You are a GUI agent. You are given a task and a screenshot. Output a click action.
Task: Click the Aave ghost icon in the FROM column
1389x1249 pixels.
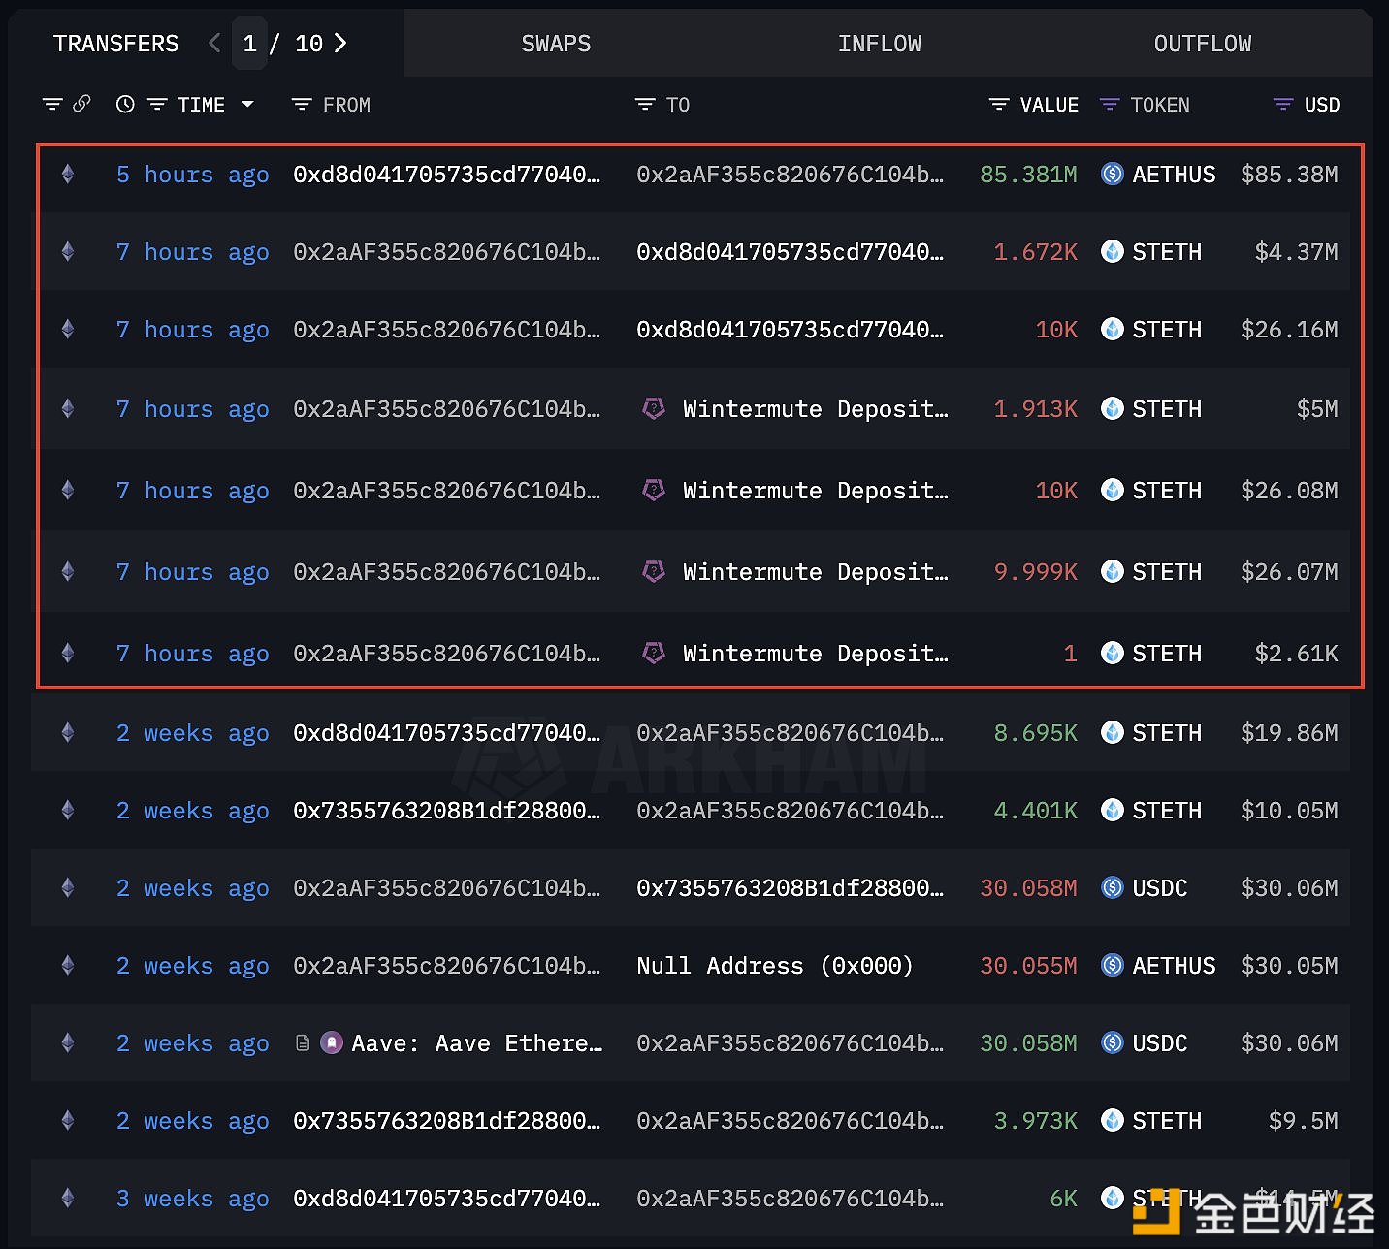point(332,1043)
